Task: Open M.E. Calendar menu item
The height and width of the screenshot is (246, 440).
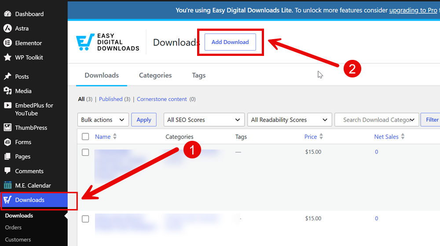Action: (33, 185)
